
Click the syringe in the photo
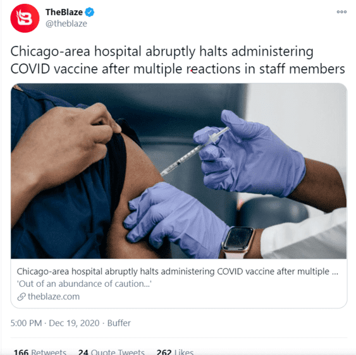pos(195,152)
